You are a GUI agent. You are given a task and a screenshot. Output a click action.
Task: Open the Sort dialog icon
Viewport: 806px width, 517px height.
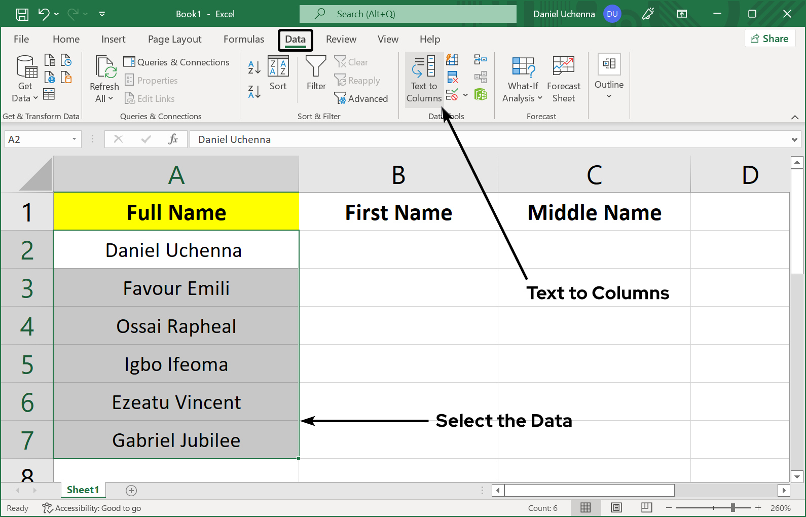[x=278, y=73]
